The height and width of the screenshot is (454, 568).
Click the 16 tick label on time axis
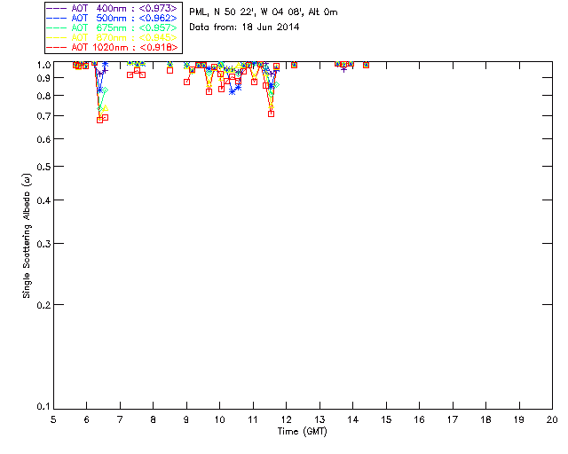419,419
